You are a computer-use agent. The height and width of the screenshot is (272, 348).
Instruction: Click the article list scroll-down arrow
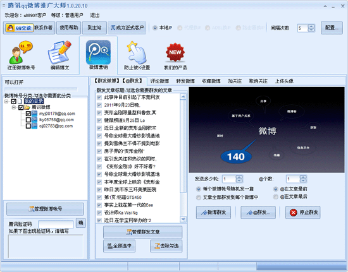point(183,220)
